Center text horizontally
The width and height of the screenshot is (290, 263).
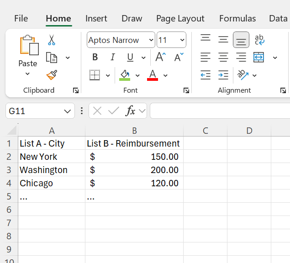pyautogui.click(x=223, y=57)
